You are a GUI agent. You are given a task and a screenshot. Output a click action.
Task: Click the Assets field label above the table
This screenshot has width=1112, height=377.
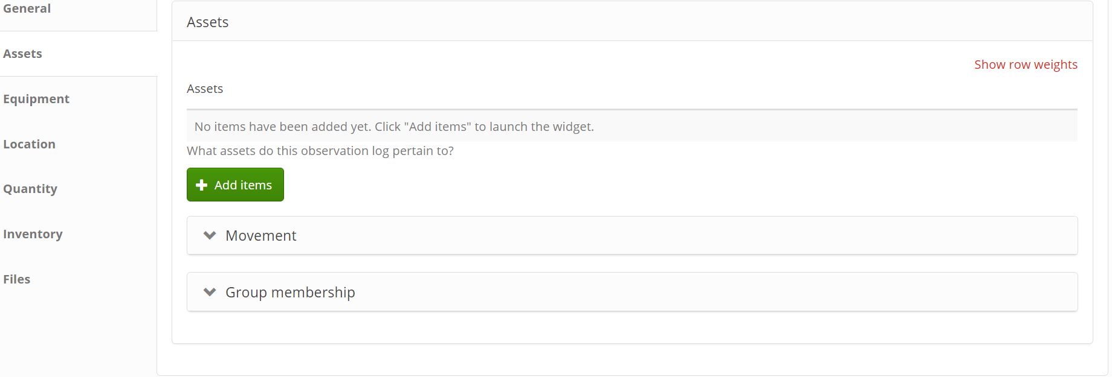click(205, 89)
